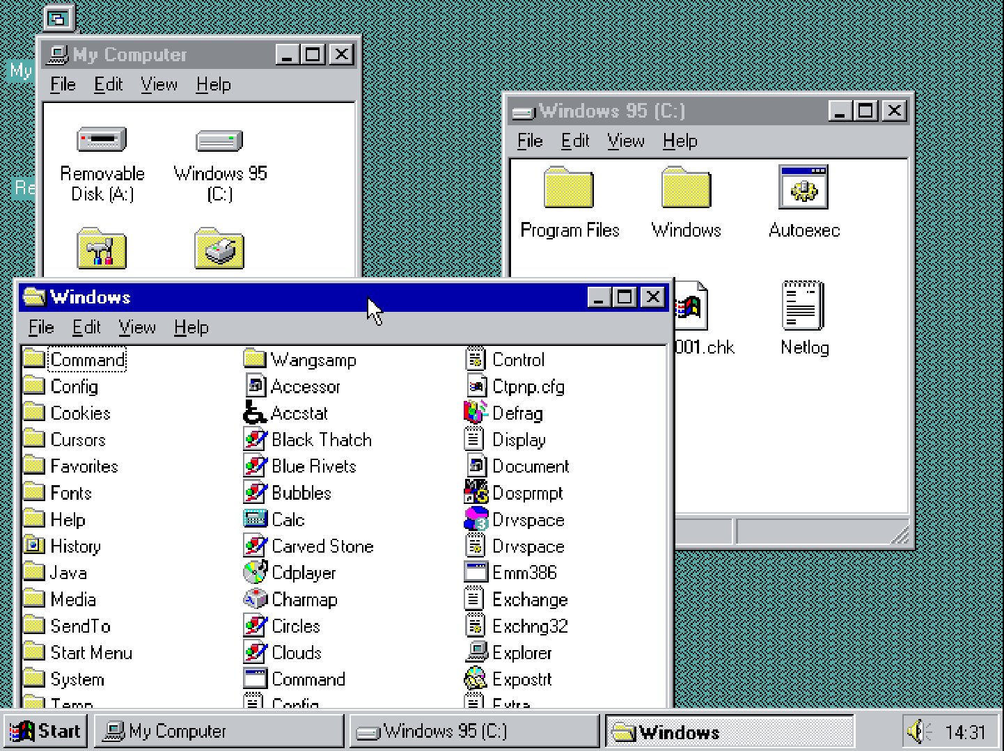Select the History folder icon
This screenshot has height=751, width=1004.
pyautogui.click(x=34, y=546)
